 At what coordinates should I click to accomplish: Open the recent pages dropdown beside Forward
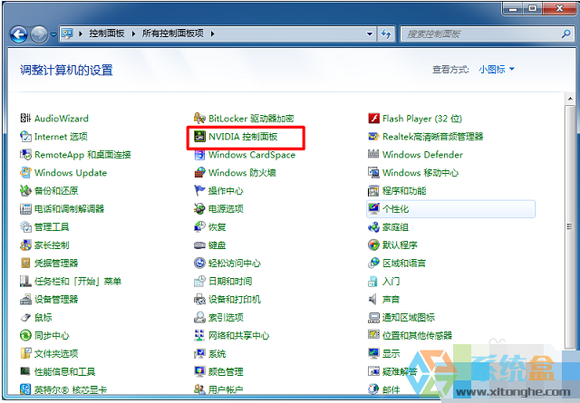pos(53,34)
